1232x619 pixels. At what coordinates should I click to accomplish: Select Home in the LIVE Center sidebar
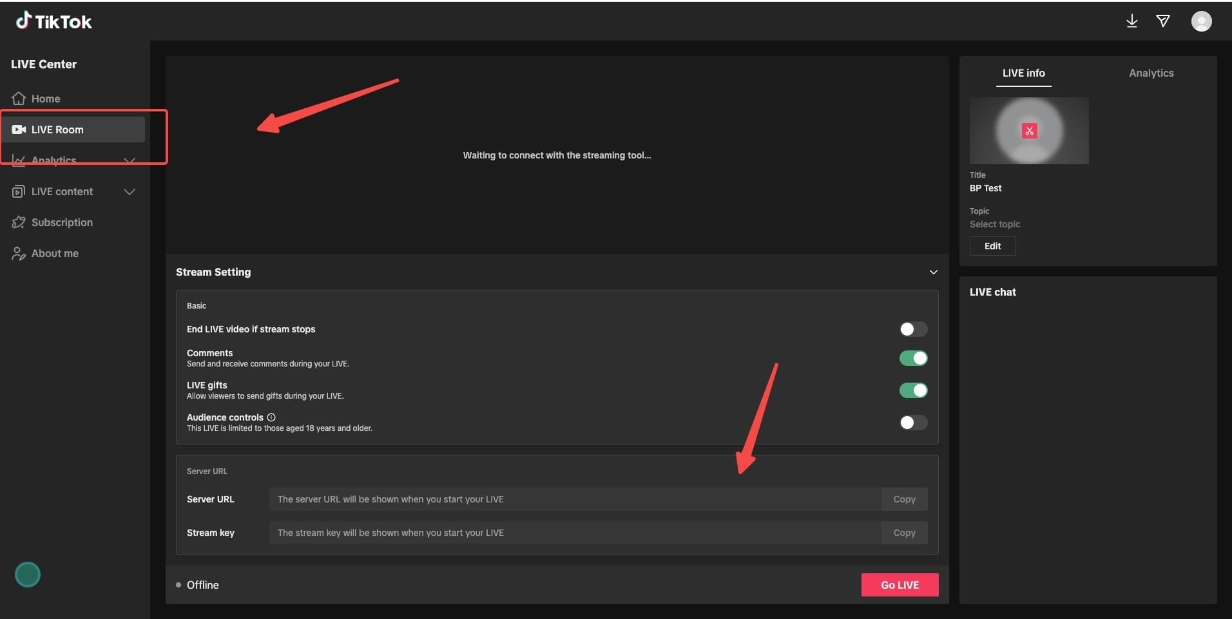[x=45, y=98]
